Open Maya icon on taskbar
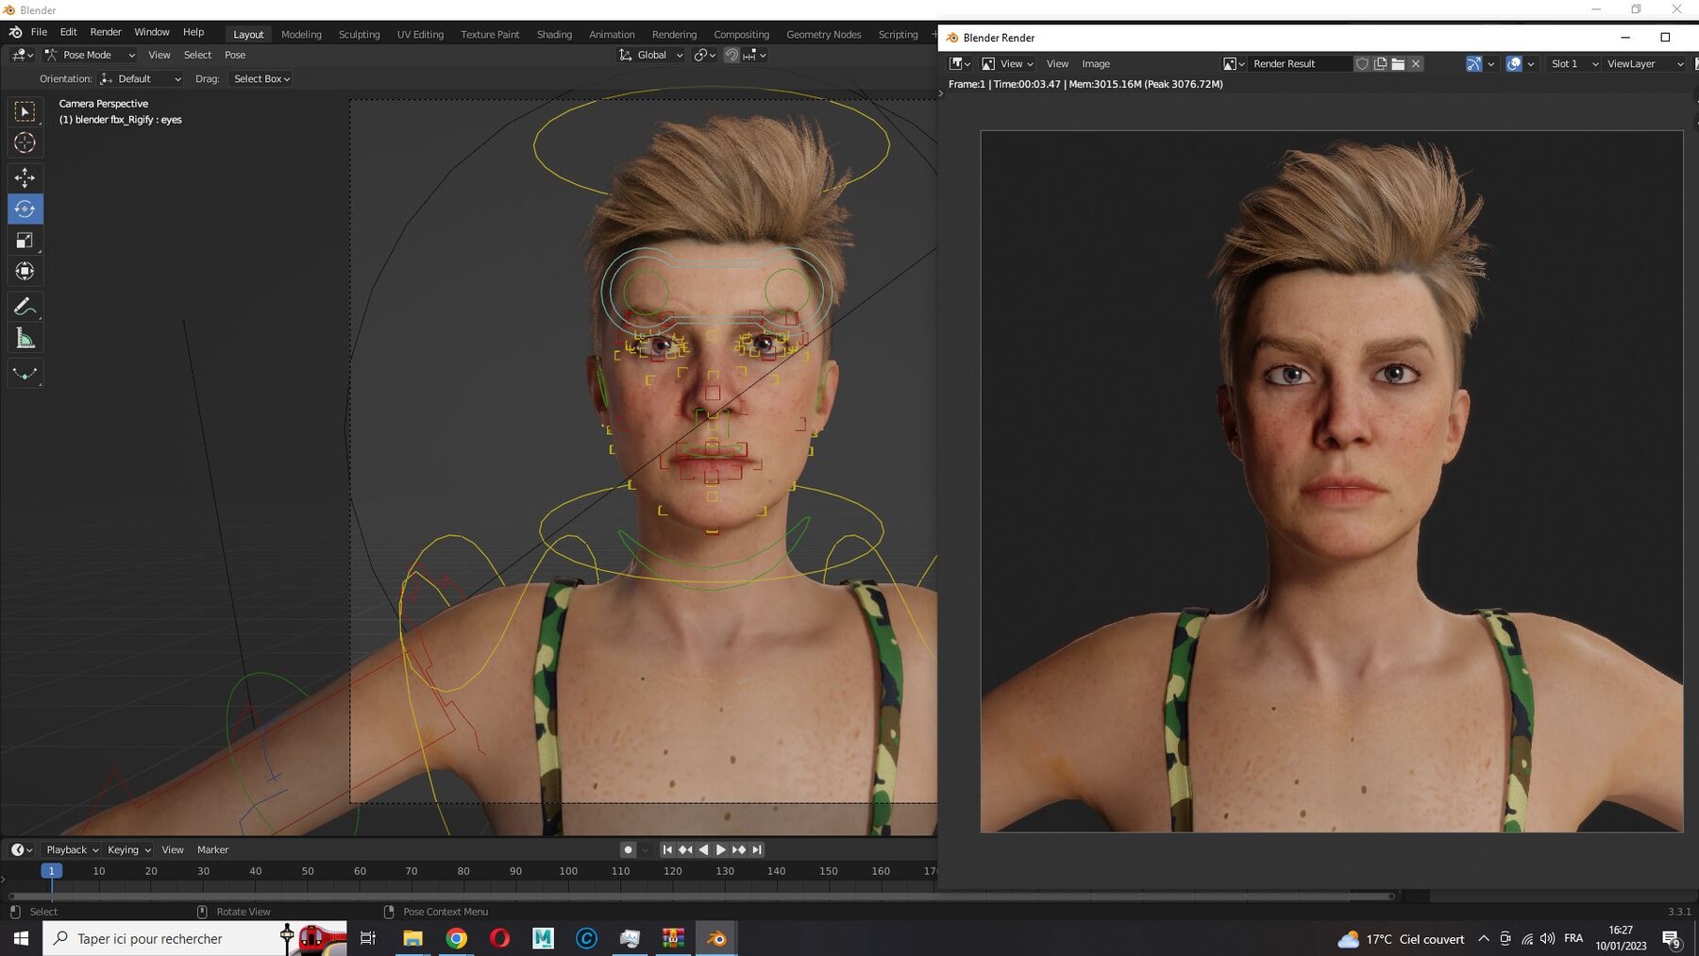Screen dimensions: 1699x956 pyautogui.click(x=543, y=938)
